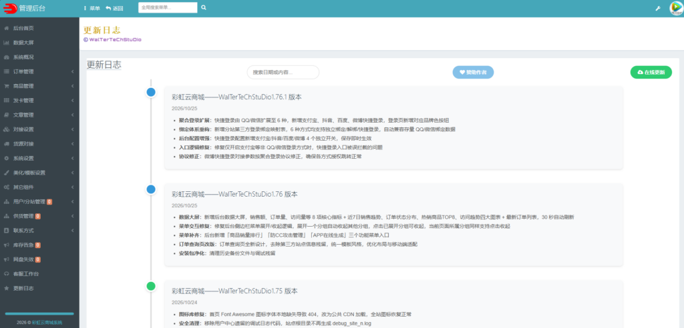Click the red logo icon beside 管理后台
This screenshot has width=684, height=328.
[9, 8]
